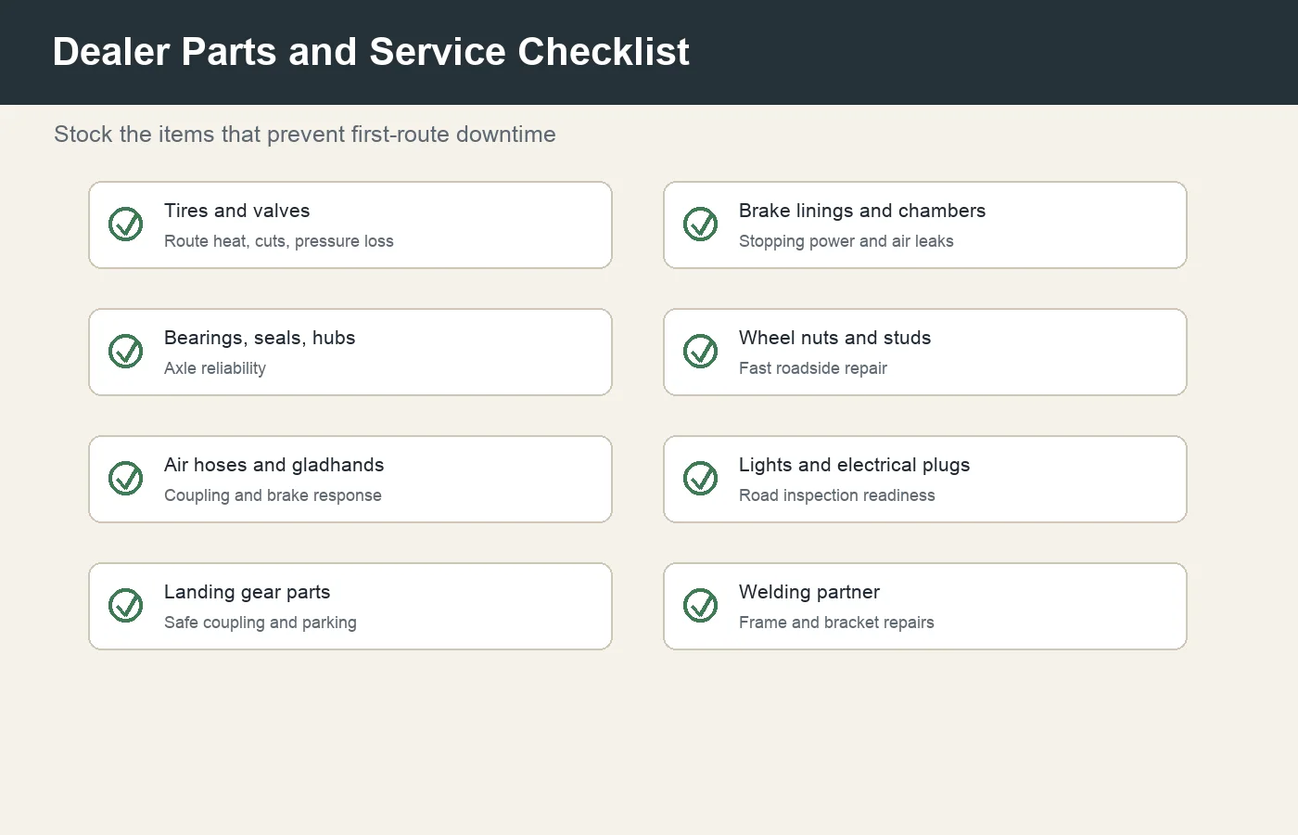1298x835 pixels.
Task: Select the 'Landing gear parts' title
Action: [248, 592]
